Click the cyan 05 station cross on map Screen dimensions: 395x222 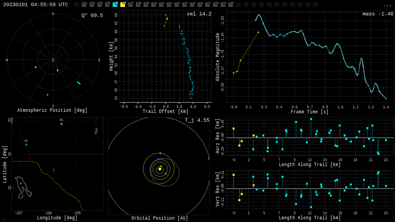26,145
